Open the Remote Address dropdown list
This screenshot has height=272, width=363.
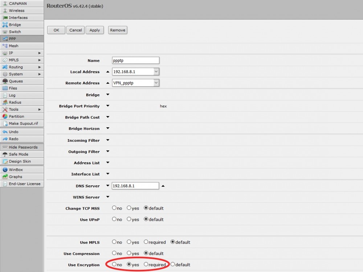156,83
